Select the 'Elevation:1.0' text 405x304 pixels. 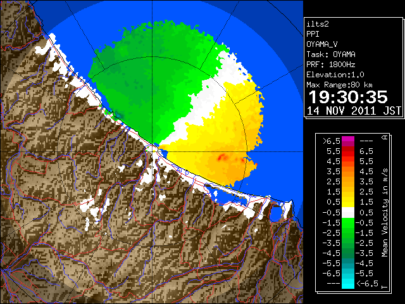(335, 75)
